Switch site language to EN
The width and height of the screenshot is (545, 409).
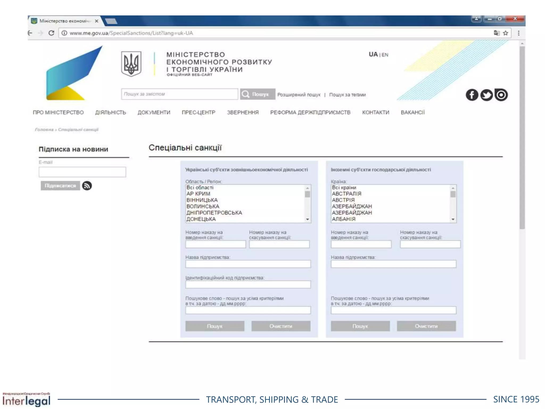coord(385,55)
